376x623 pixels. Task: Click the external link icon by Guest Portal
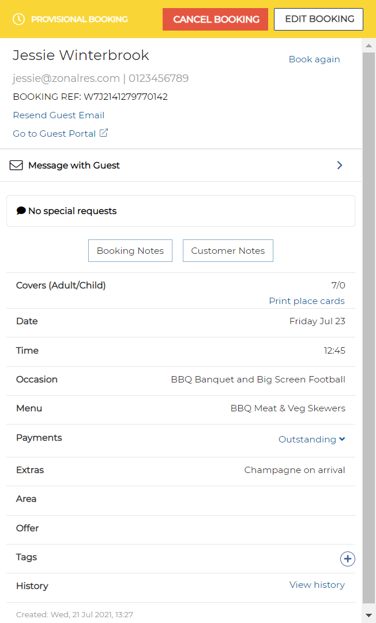(x=104, y=133)
